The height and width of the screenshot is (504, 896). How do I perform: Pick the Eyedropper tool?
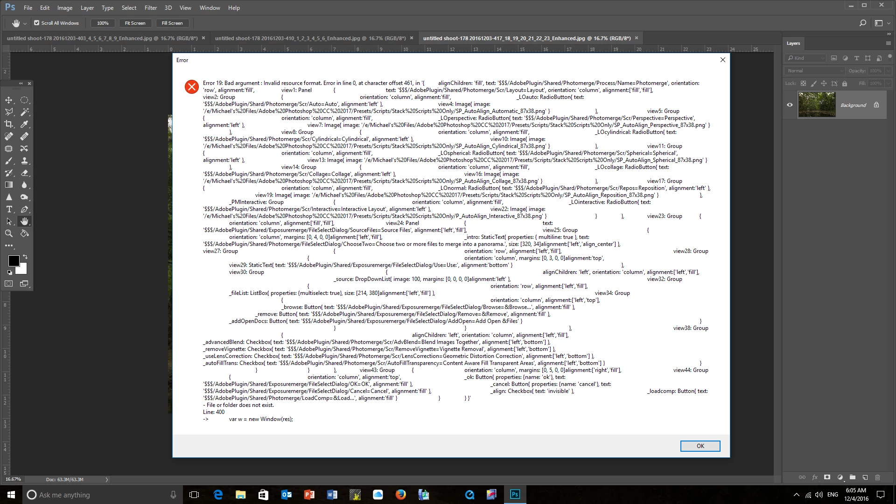(24, 124)
